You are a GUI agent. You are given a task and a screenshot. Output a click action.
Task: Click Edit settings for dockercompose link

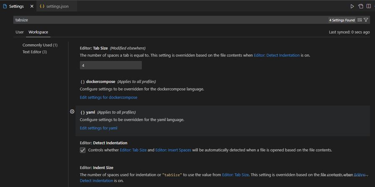pyautogui.click(x=108, y=97)
